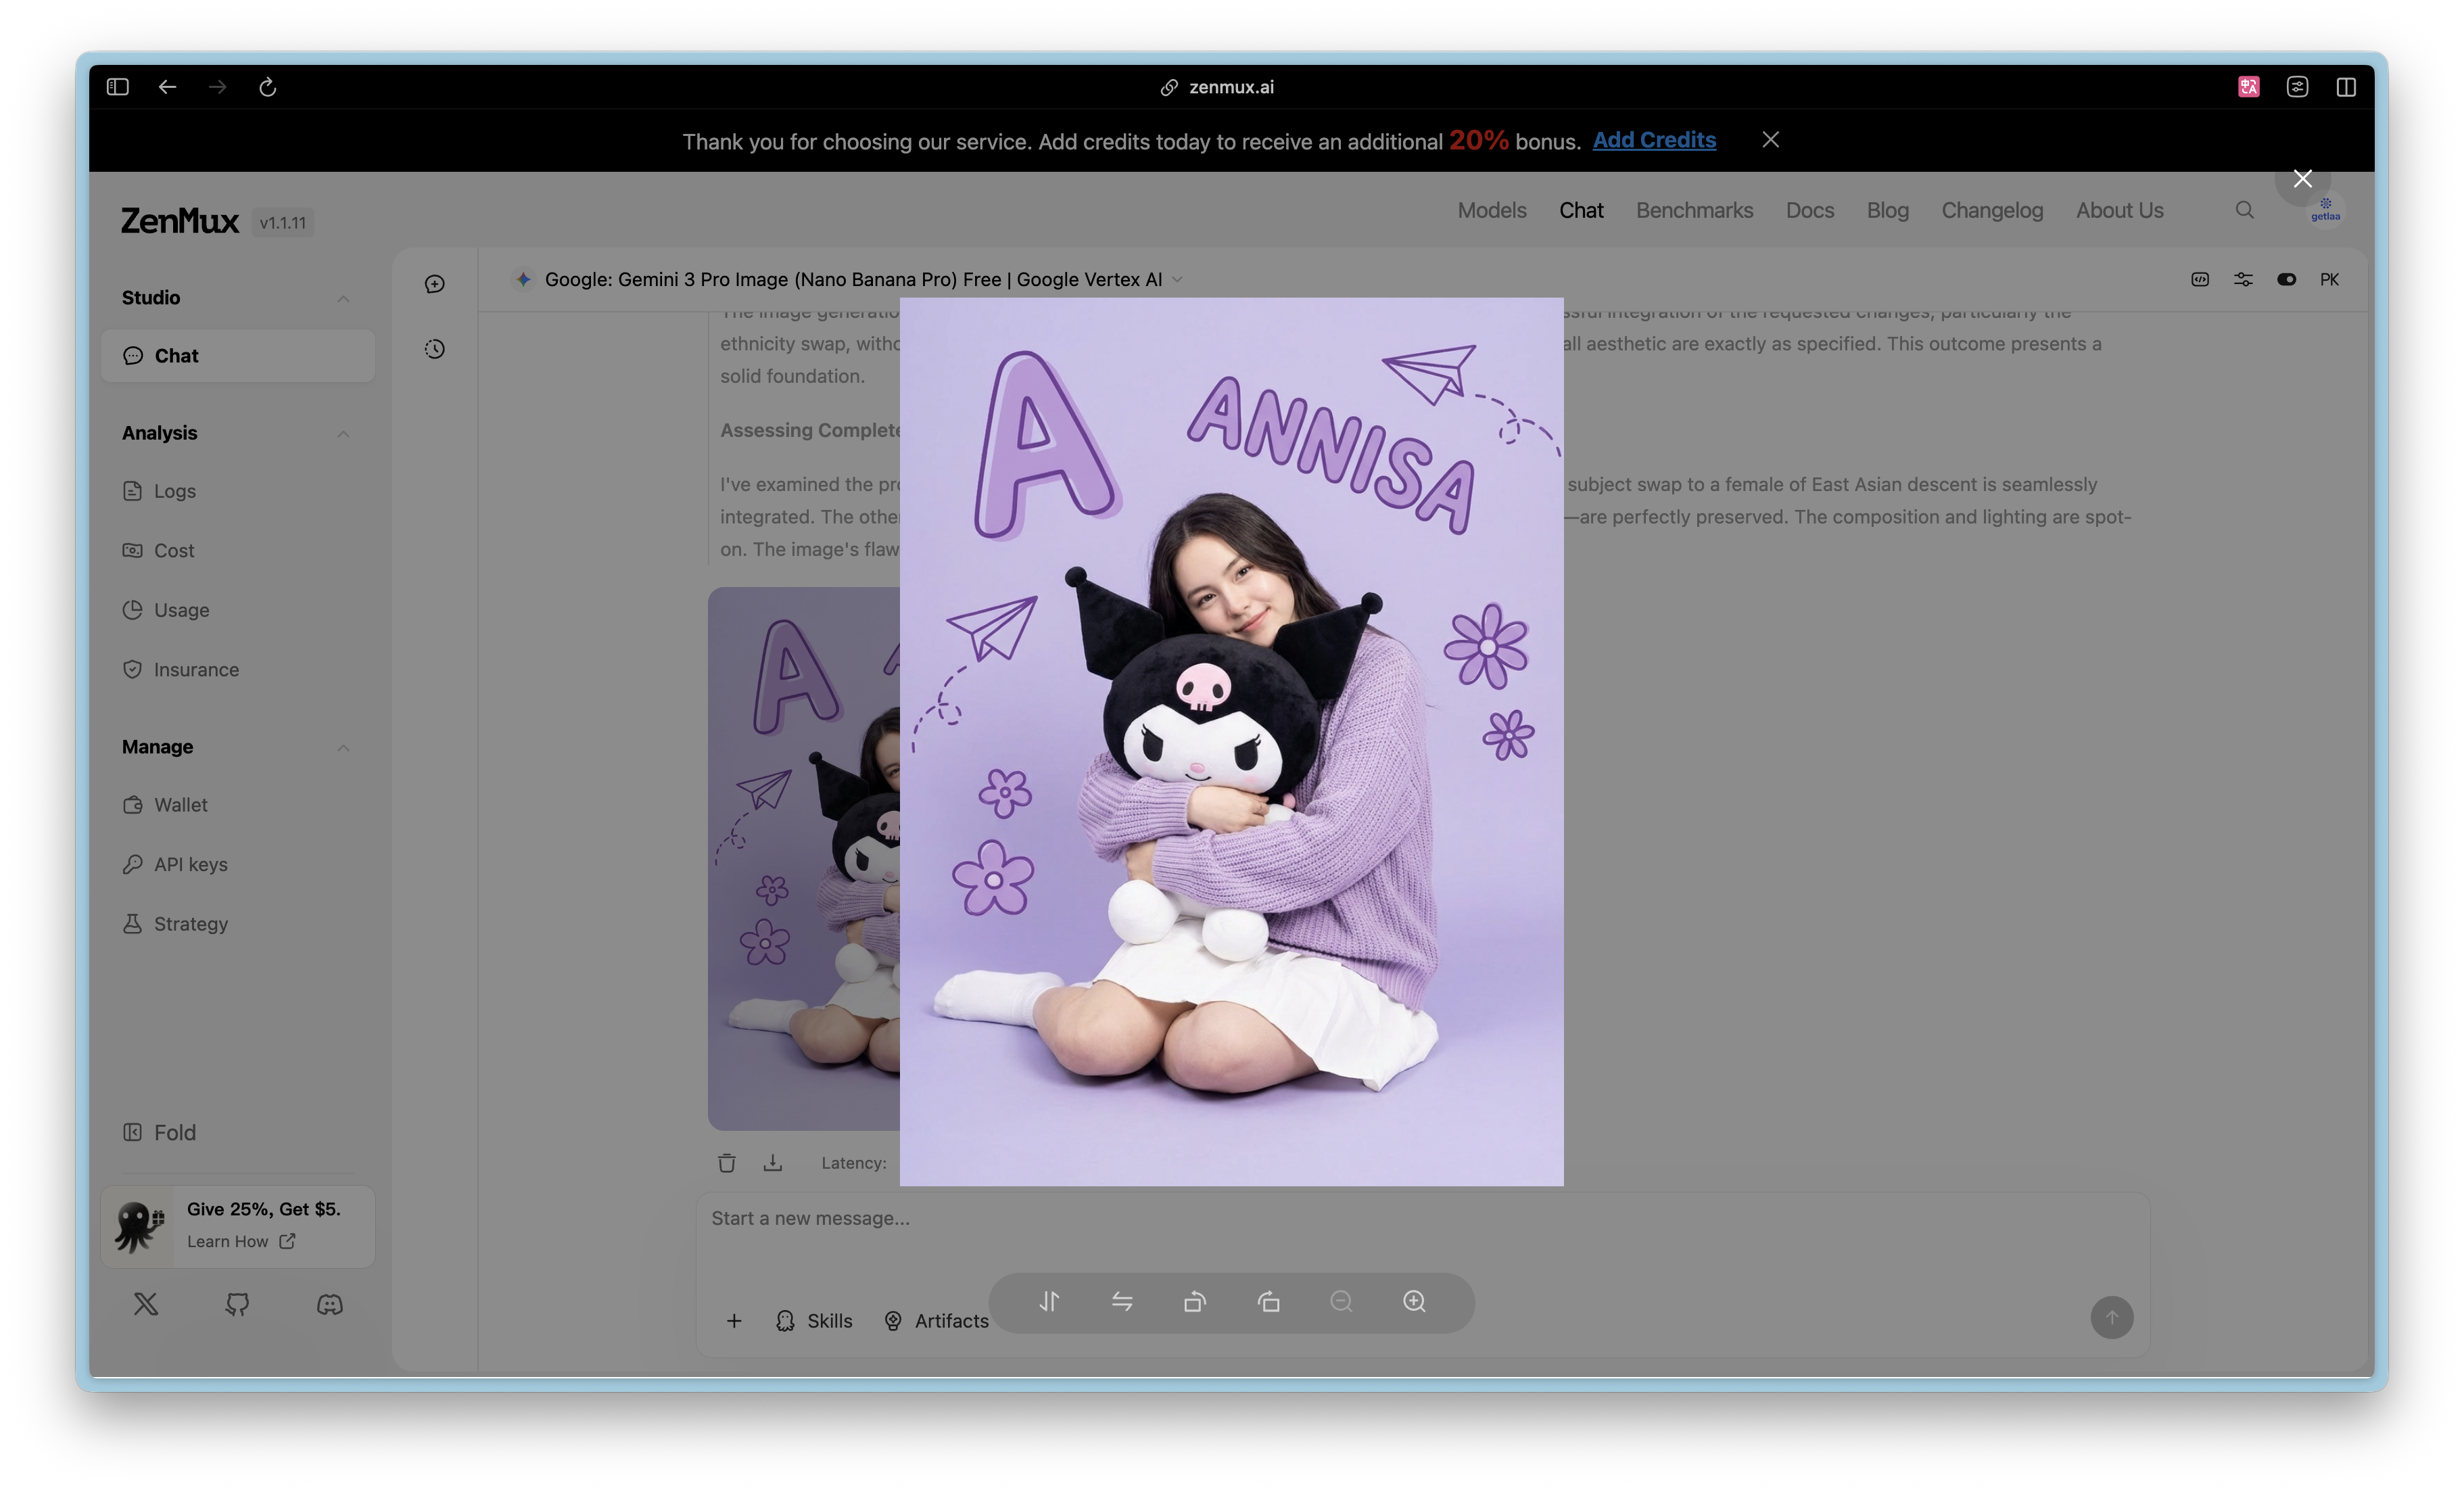
Task: Add an attachment with the plus icon
Action: pos(734,1321)
